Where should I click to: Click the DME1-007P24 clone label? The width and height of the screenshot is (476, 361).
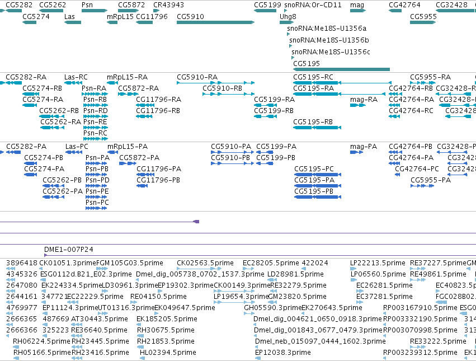tap(69, 250)
